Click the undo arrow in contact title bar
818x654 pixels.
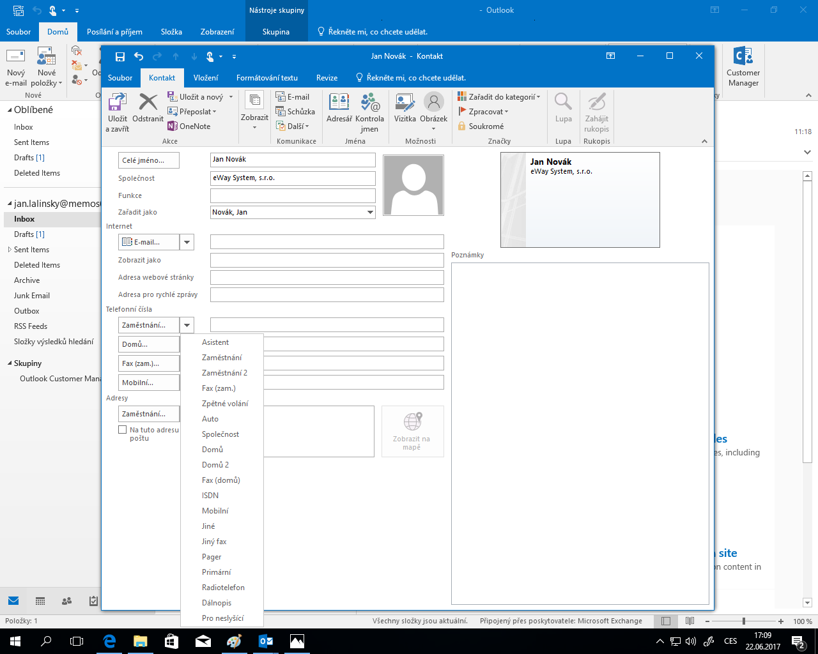pos(139,56)
